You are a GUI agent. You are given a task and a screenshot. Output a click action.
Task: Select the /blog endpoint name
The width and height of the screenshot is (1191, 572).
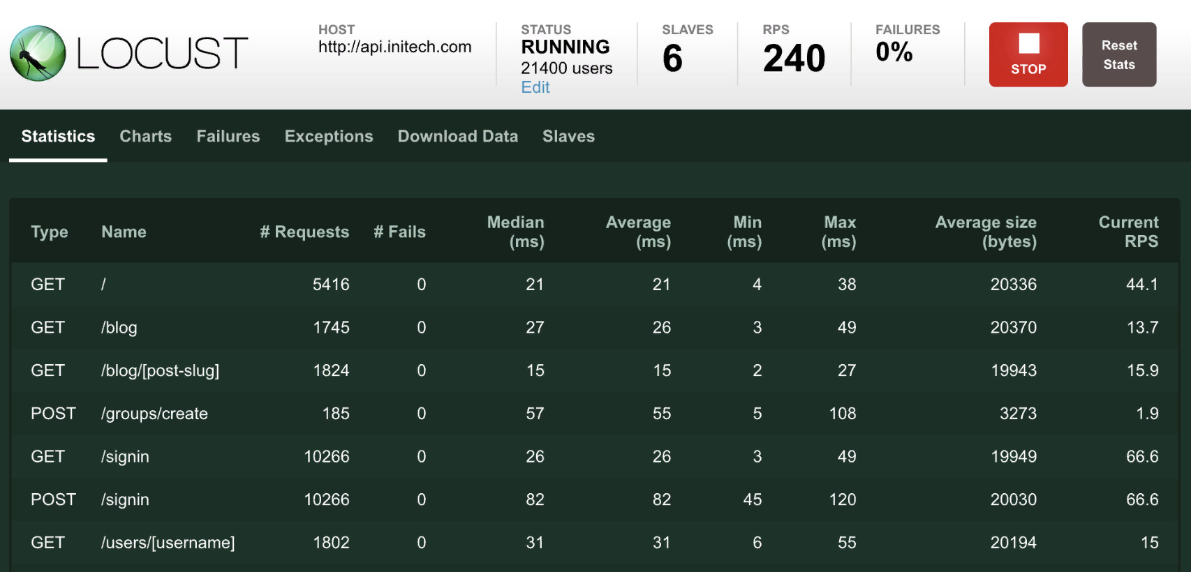point(119,328)
